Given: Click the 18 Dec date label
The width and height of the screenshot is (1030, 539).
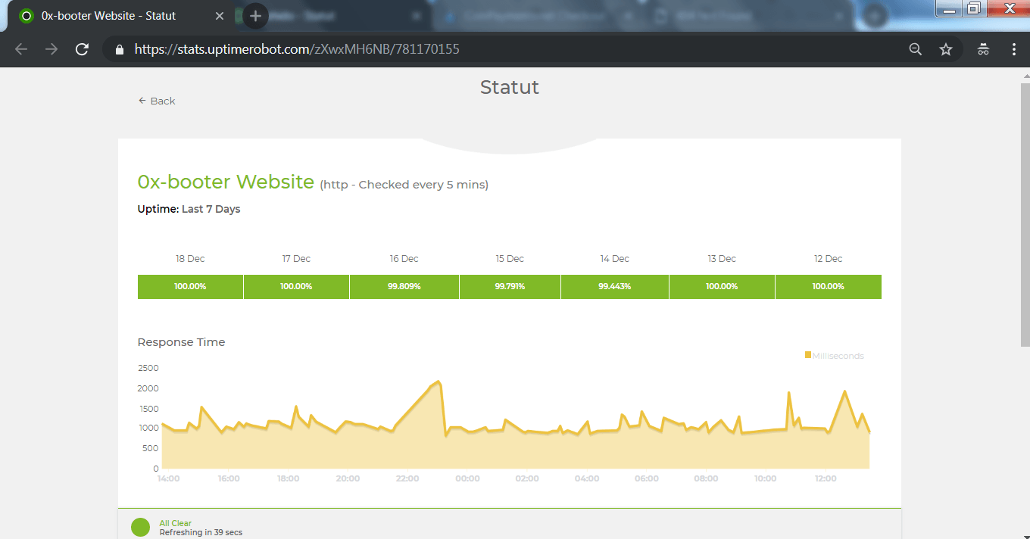Looking at the screenshot, I should coord(190,259).
